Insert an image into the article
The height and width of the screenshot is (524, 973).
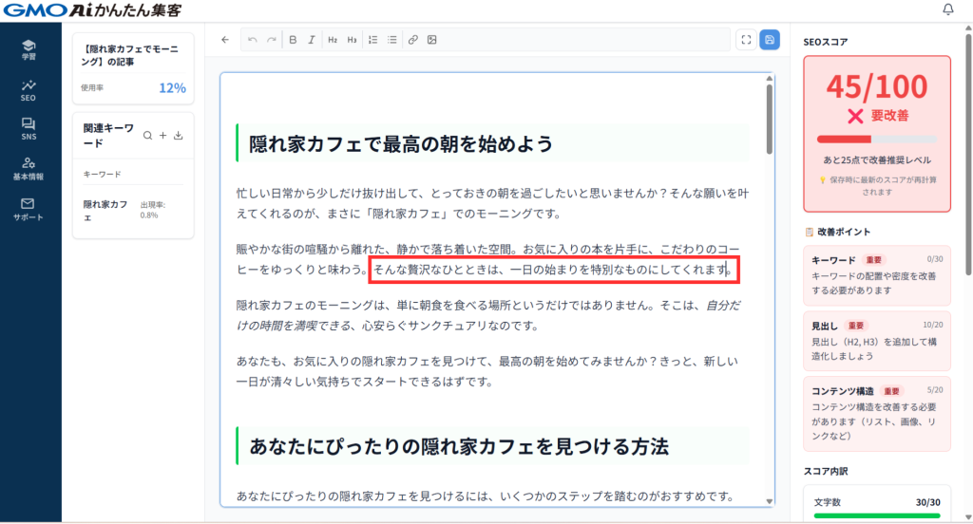(x=431, y=40)
